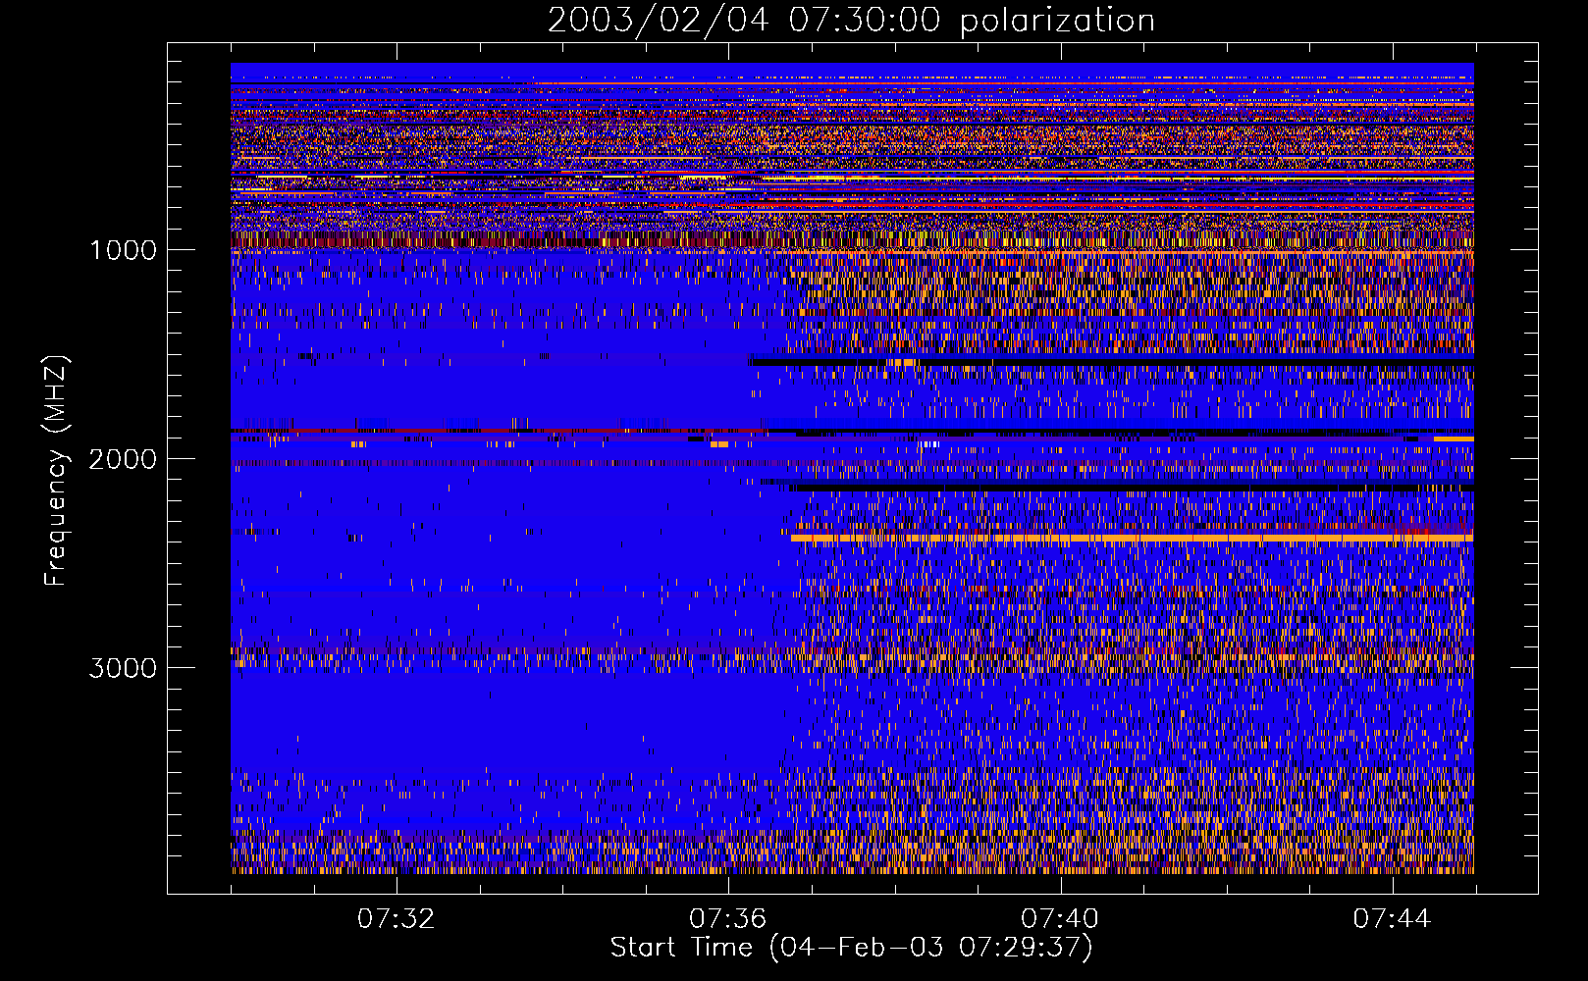Click the 07:40 time tick label
Image resolution: width=1588 pixels, height=981 pixels.
[x=1060, y=919]
